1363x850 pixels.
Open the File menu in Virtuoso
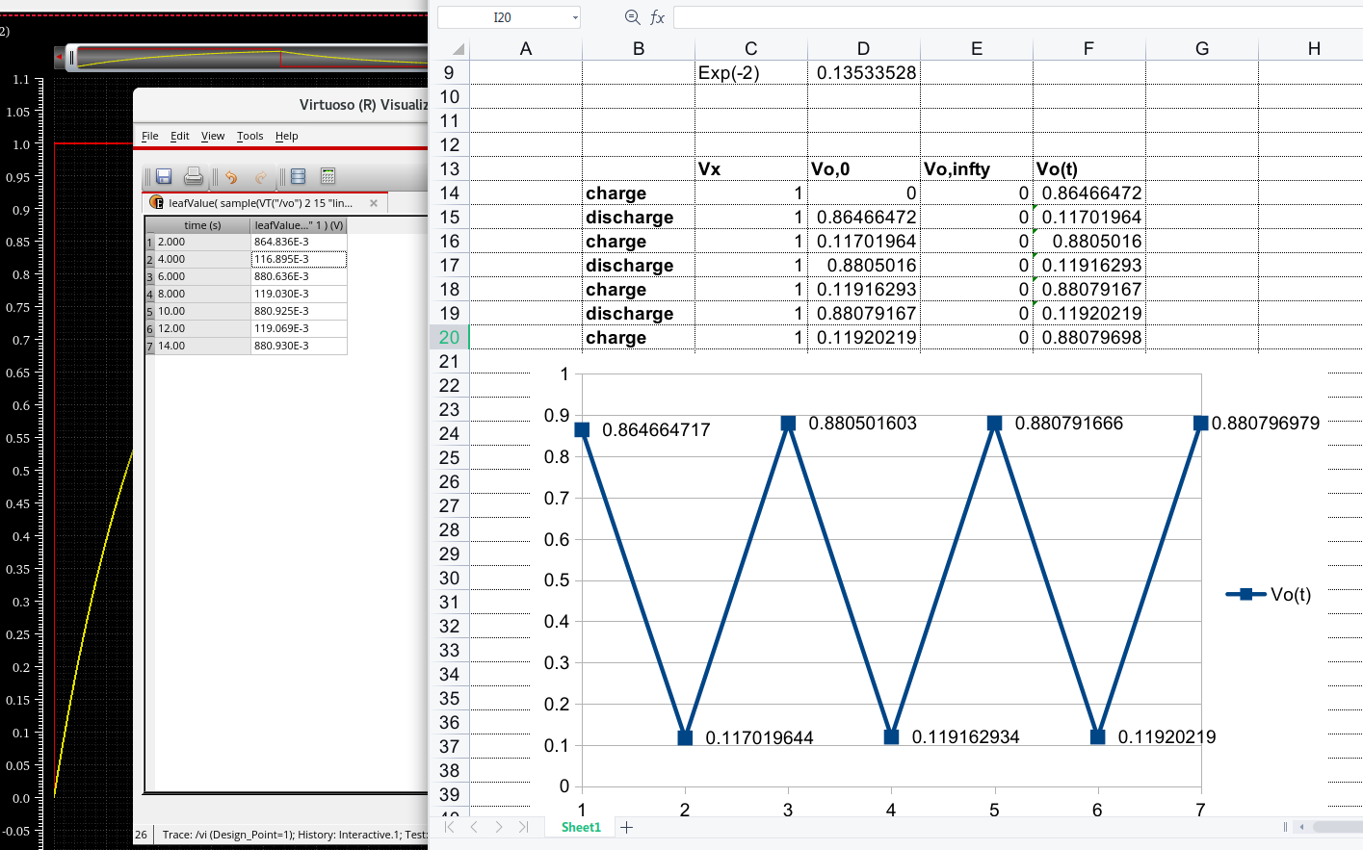coord(150,136)
